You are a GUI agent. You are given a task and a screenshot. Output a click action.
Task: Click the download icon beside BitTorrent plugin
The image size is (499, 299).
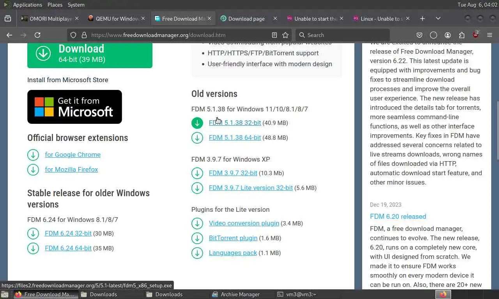tap(197, 238)
